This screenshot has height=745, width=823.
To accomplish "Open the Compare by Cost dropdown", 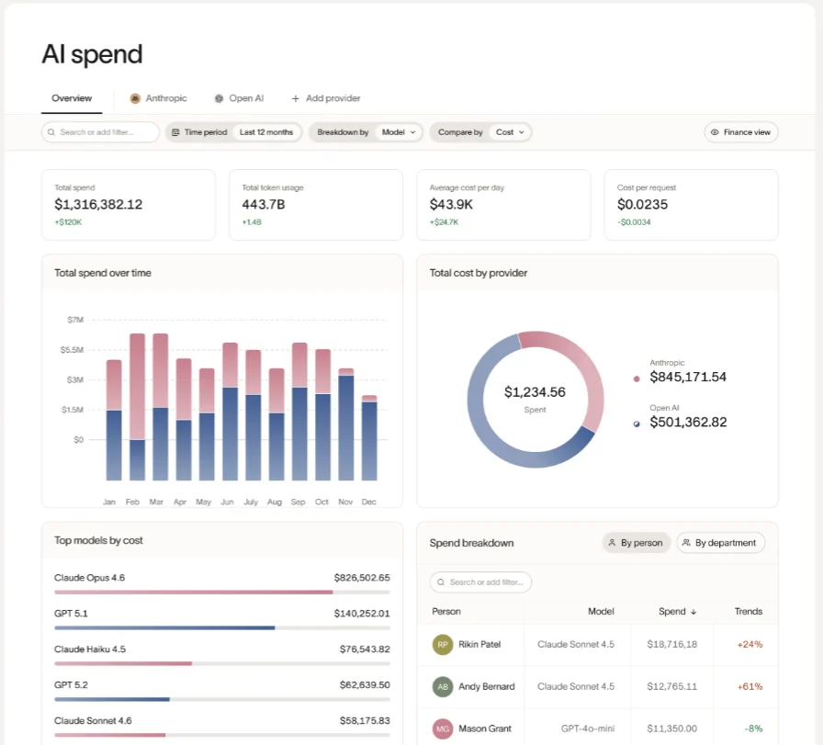I will pyautogui.click(x=510, y=132).
